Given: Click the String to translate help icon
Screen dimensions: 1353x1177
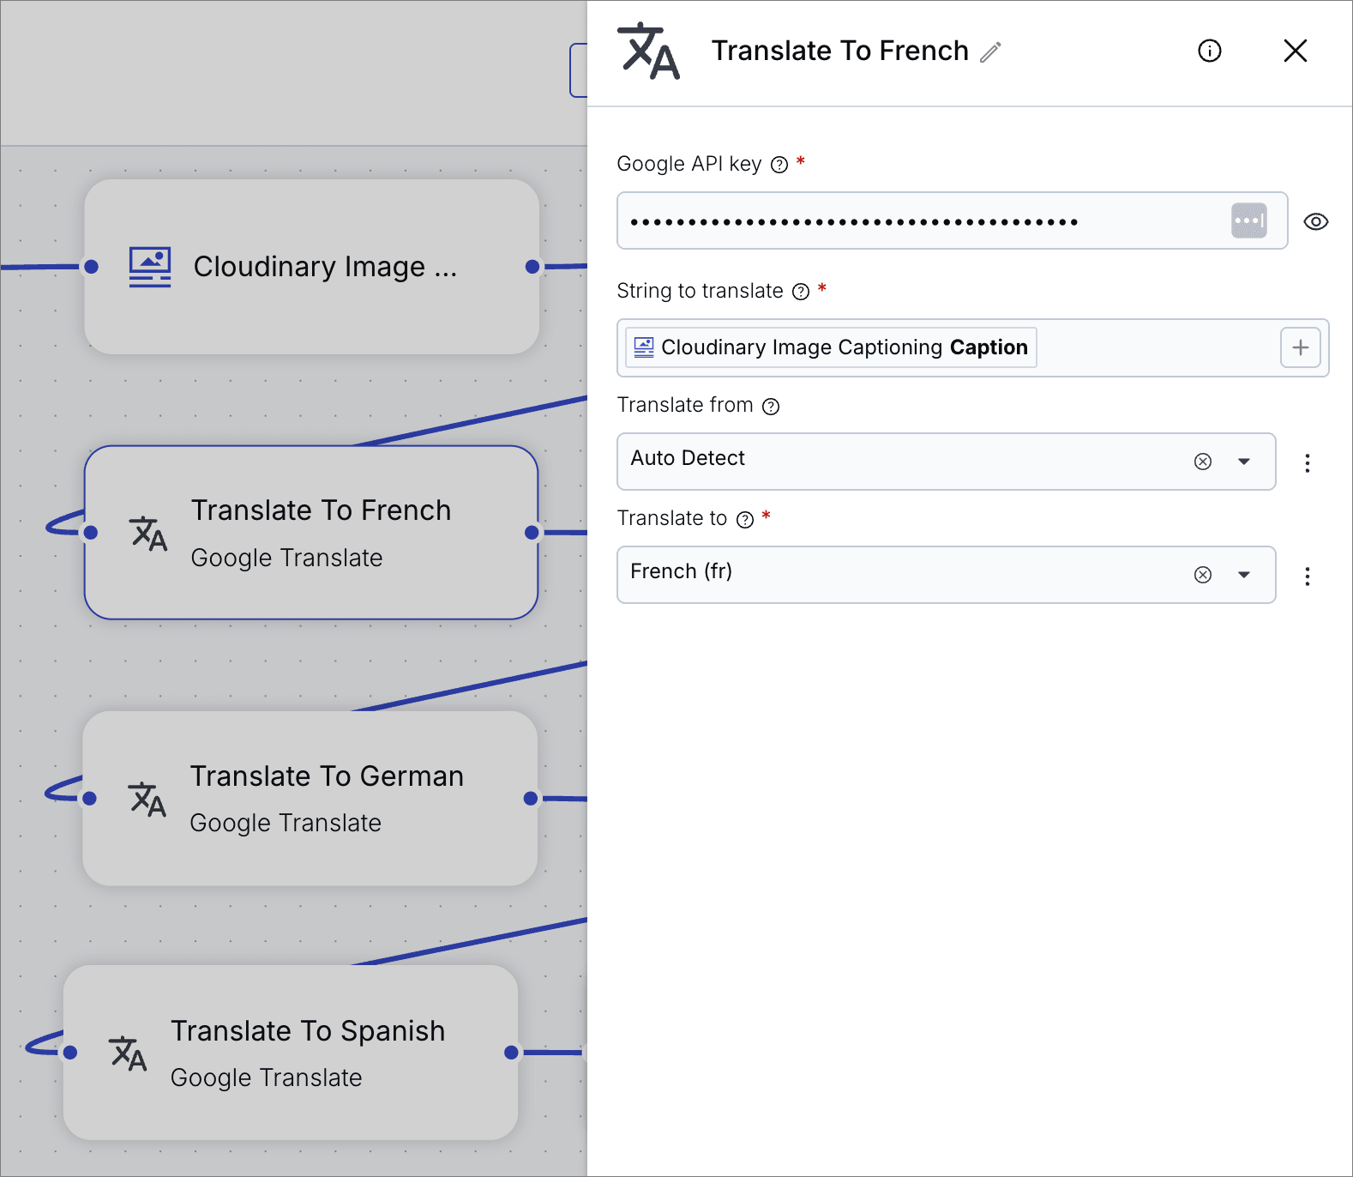Looking at the screenshot, I should [800, 292].
